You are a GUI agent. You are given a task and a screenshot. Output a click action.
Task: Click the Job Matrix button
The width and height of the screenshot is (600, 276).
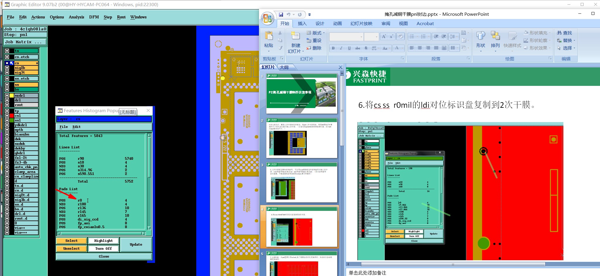[25, 42]
